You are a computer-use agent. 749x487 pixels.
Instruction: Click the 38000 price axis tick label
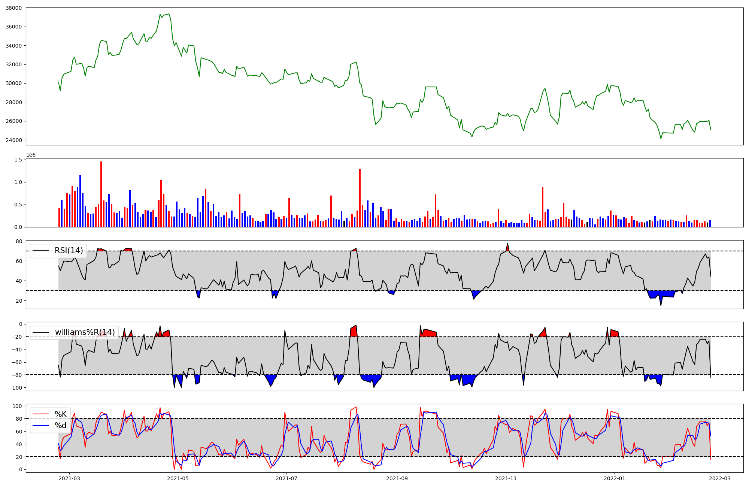[x=13, y=8]
